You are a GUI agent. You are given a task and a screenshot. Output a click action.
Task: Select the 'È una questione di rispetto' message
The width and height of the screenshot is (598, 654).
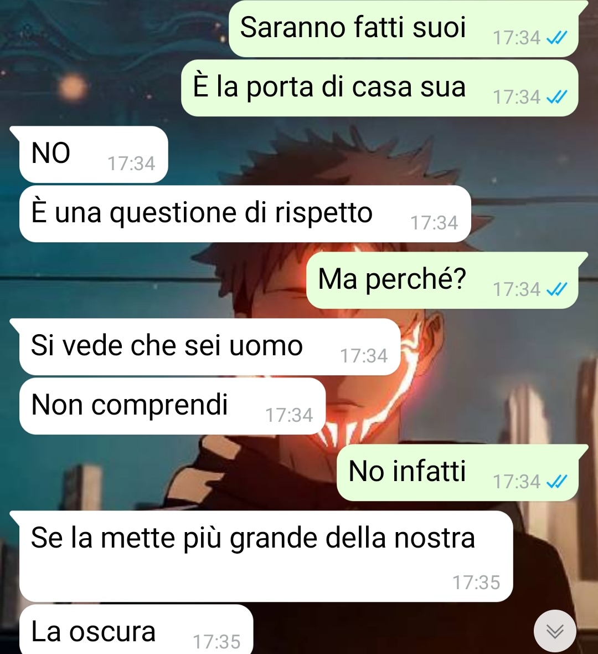(x=245, y=213)
